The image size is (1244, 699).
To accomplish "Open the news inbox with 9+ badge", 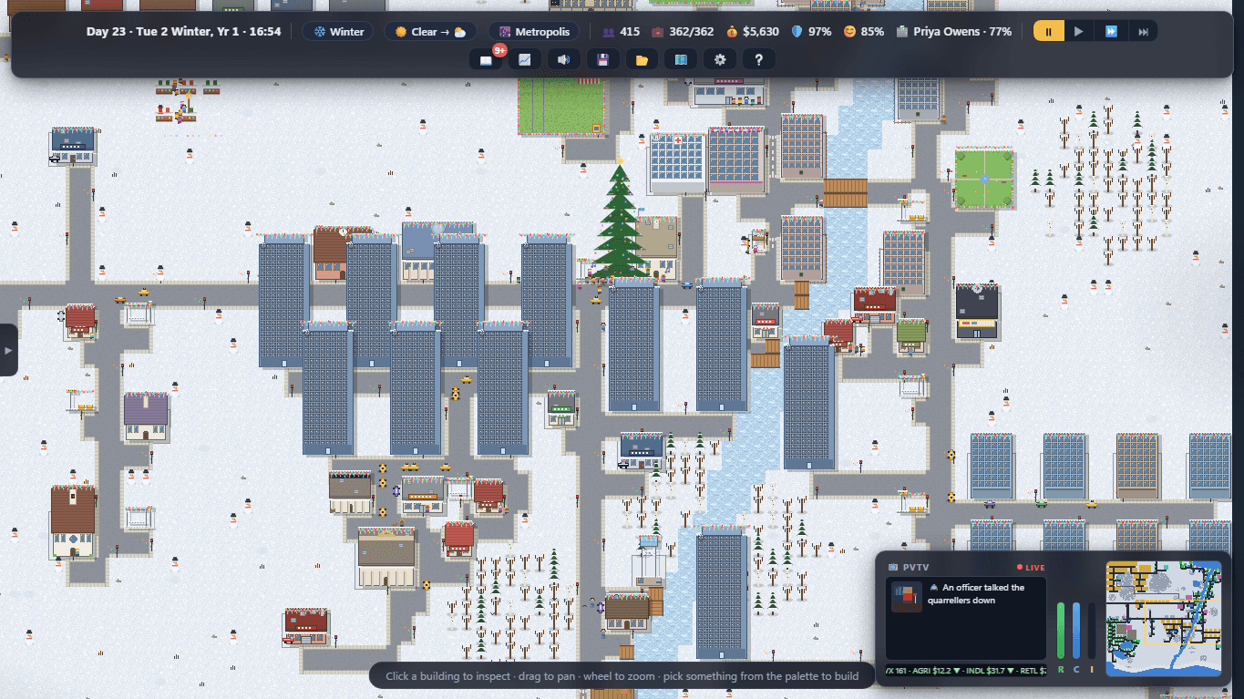I will (x=486, y=59).
